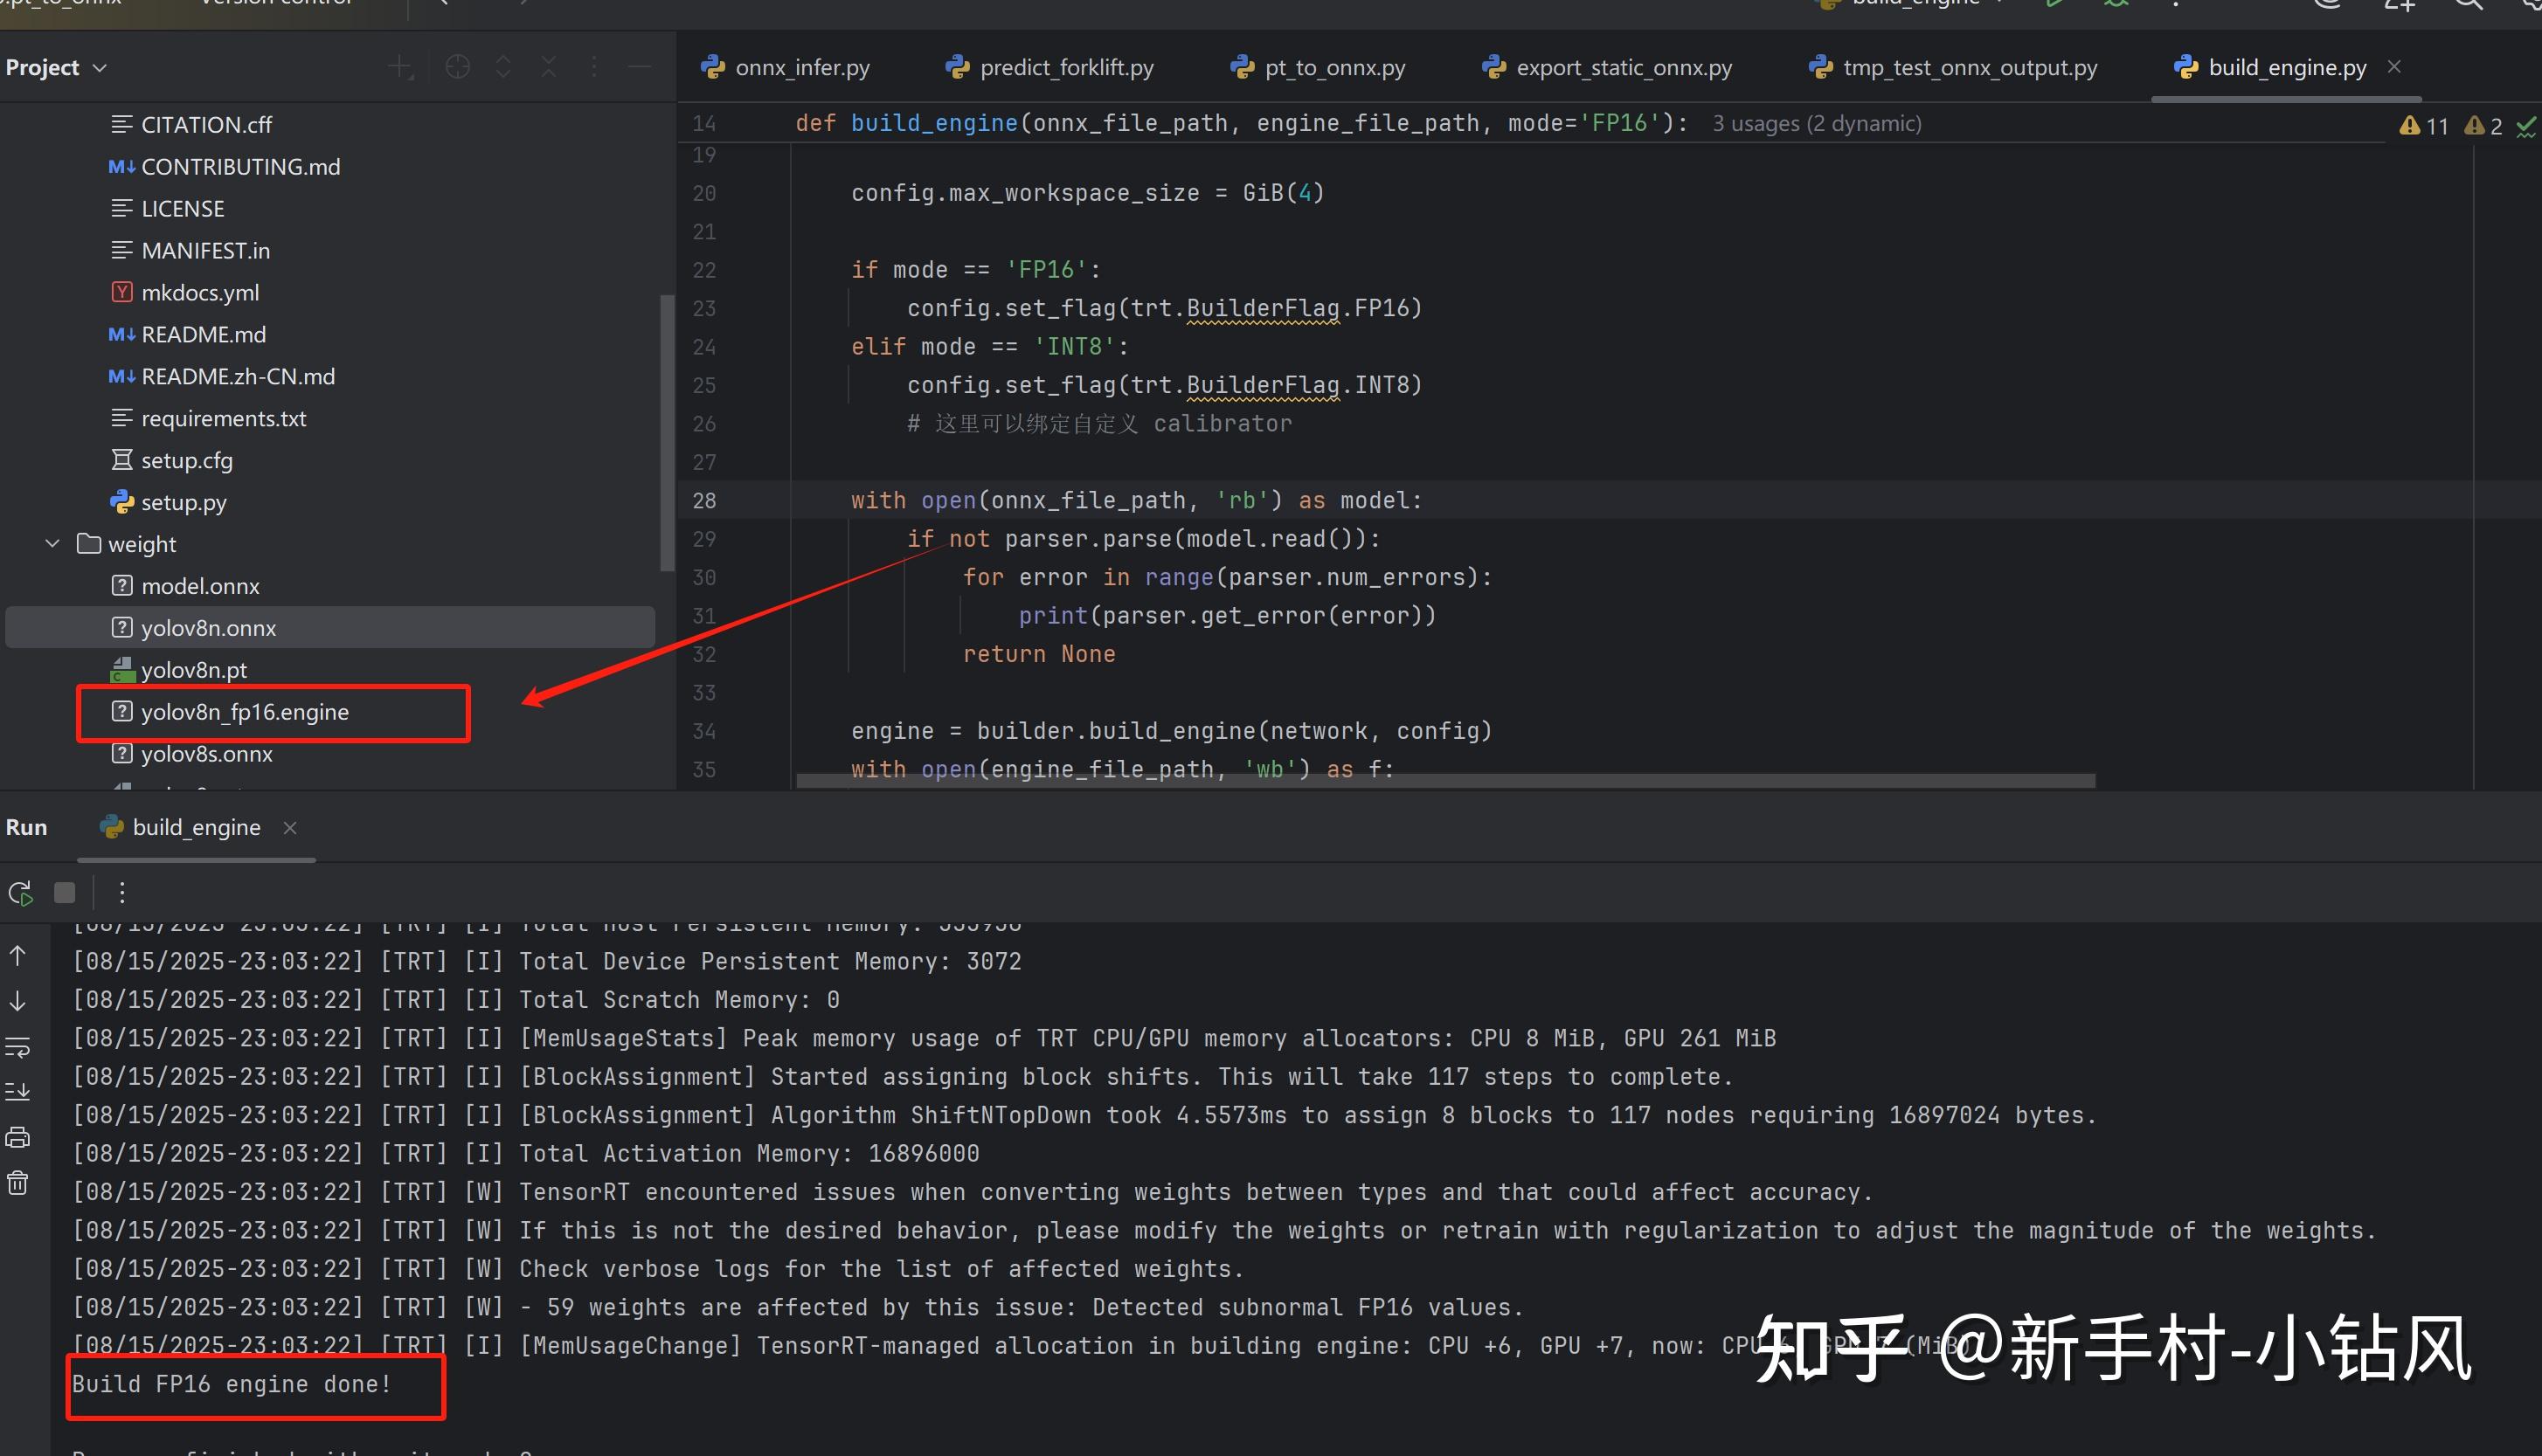This screenshot has height=1456, width=2542.
Task: Click the stop process square button
Action: pos(65,892)
